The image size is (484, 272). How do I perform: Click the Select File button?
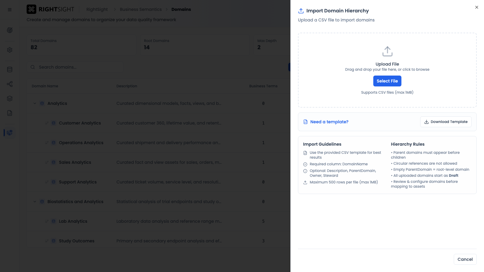coord(387,81)
